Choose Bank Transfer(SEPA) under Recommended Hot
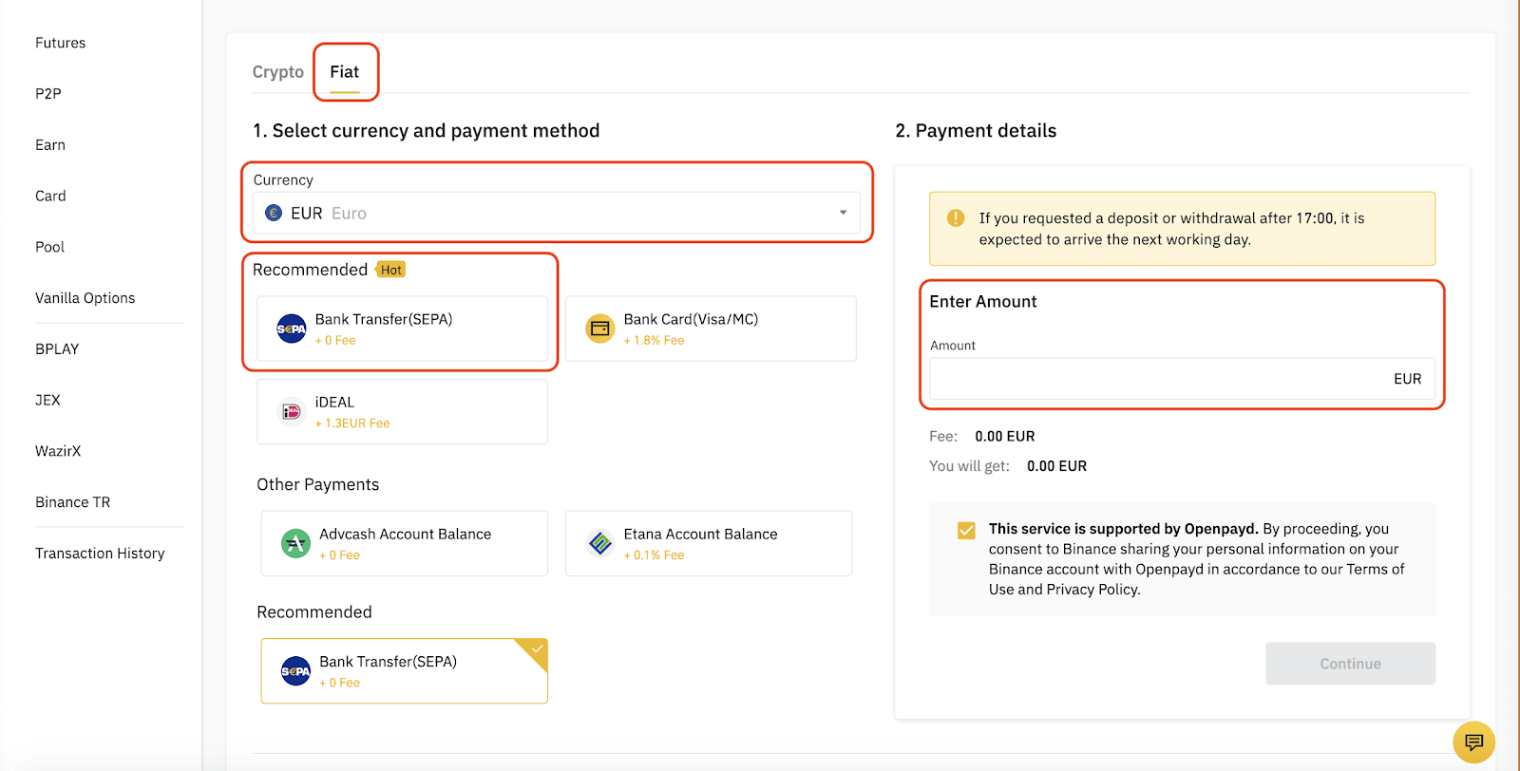Screen dimensions: 1520x771 click(x=402, y=329)
